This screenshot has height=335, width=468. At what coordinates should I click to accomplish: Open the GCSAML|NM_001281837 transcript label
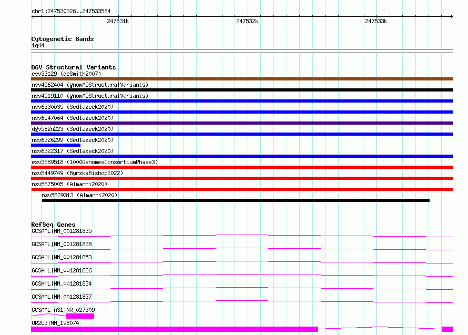pyautogui.click(x=62, y=297)
